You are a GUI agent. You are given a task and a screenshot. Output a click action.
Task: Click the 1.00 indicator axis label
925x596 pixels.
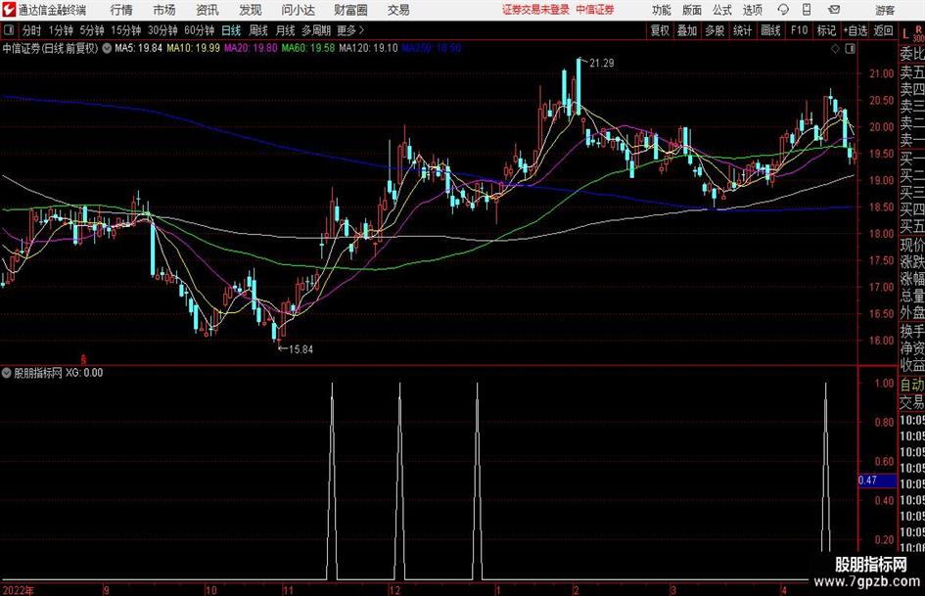(x=884, y=383)
